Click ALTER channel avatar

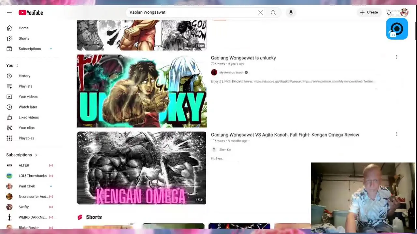(9, 165)
